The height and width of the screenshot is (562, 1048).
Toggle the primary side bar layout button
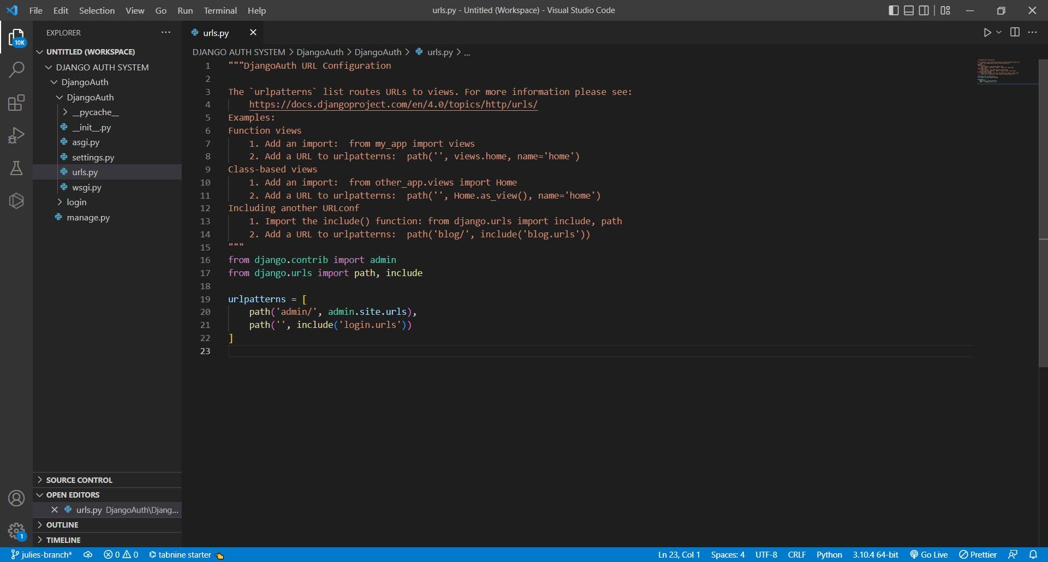coord(894,10)
